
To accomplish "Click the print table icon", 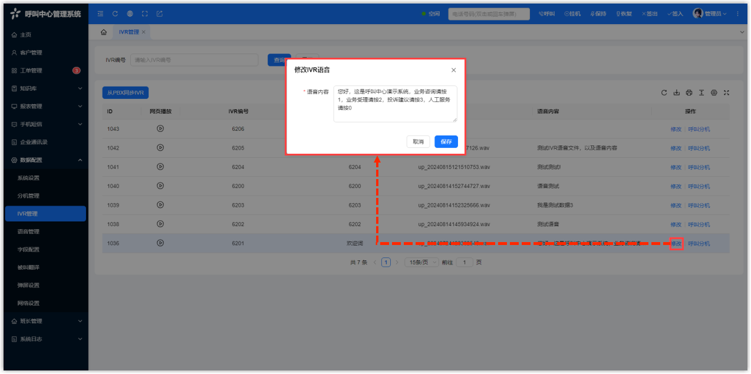I will (689, 93).
